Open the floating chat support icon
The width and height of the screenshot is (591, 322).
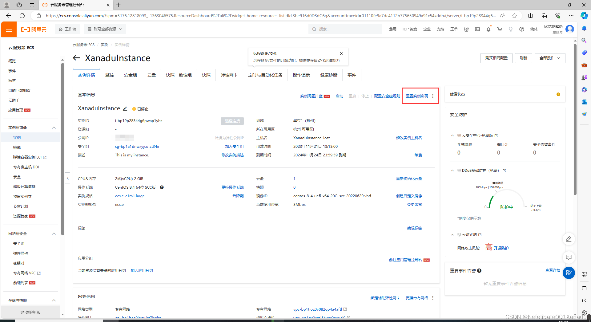click(x=569, y=257)
